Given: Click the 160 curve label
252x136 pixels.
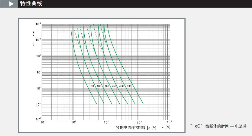Looking at the screenshot, I should [x=107, y=86].
